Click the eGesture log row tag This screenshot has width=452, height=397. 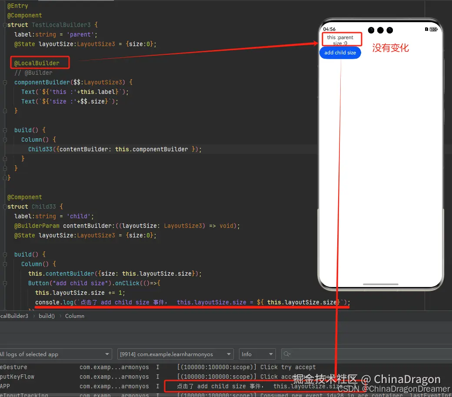(x=13, y=367)
